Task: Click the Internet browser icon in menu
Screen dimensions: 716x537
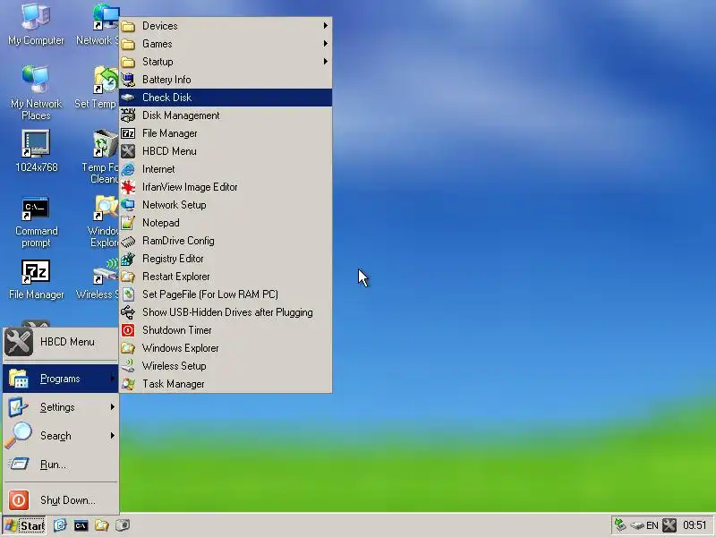Action: (128, 169)
